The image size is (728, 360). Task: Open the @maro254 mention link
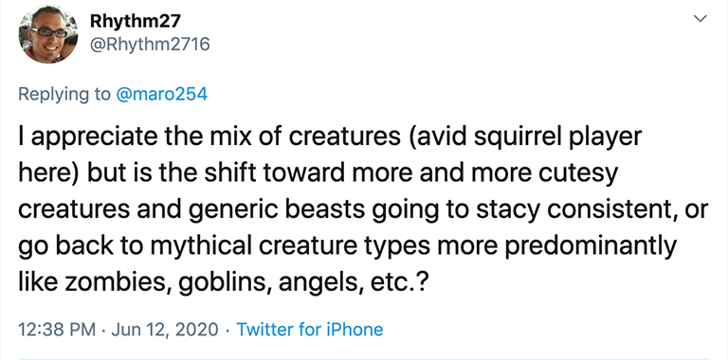pos(161,94)
